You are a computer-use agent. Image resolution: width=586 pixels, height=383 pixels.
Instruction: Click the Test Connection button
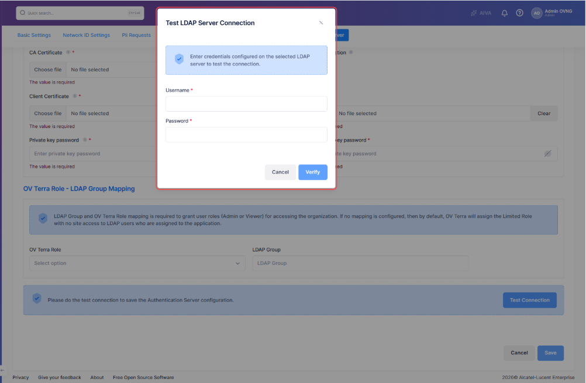click(530, 300)
